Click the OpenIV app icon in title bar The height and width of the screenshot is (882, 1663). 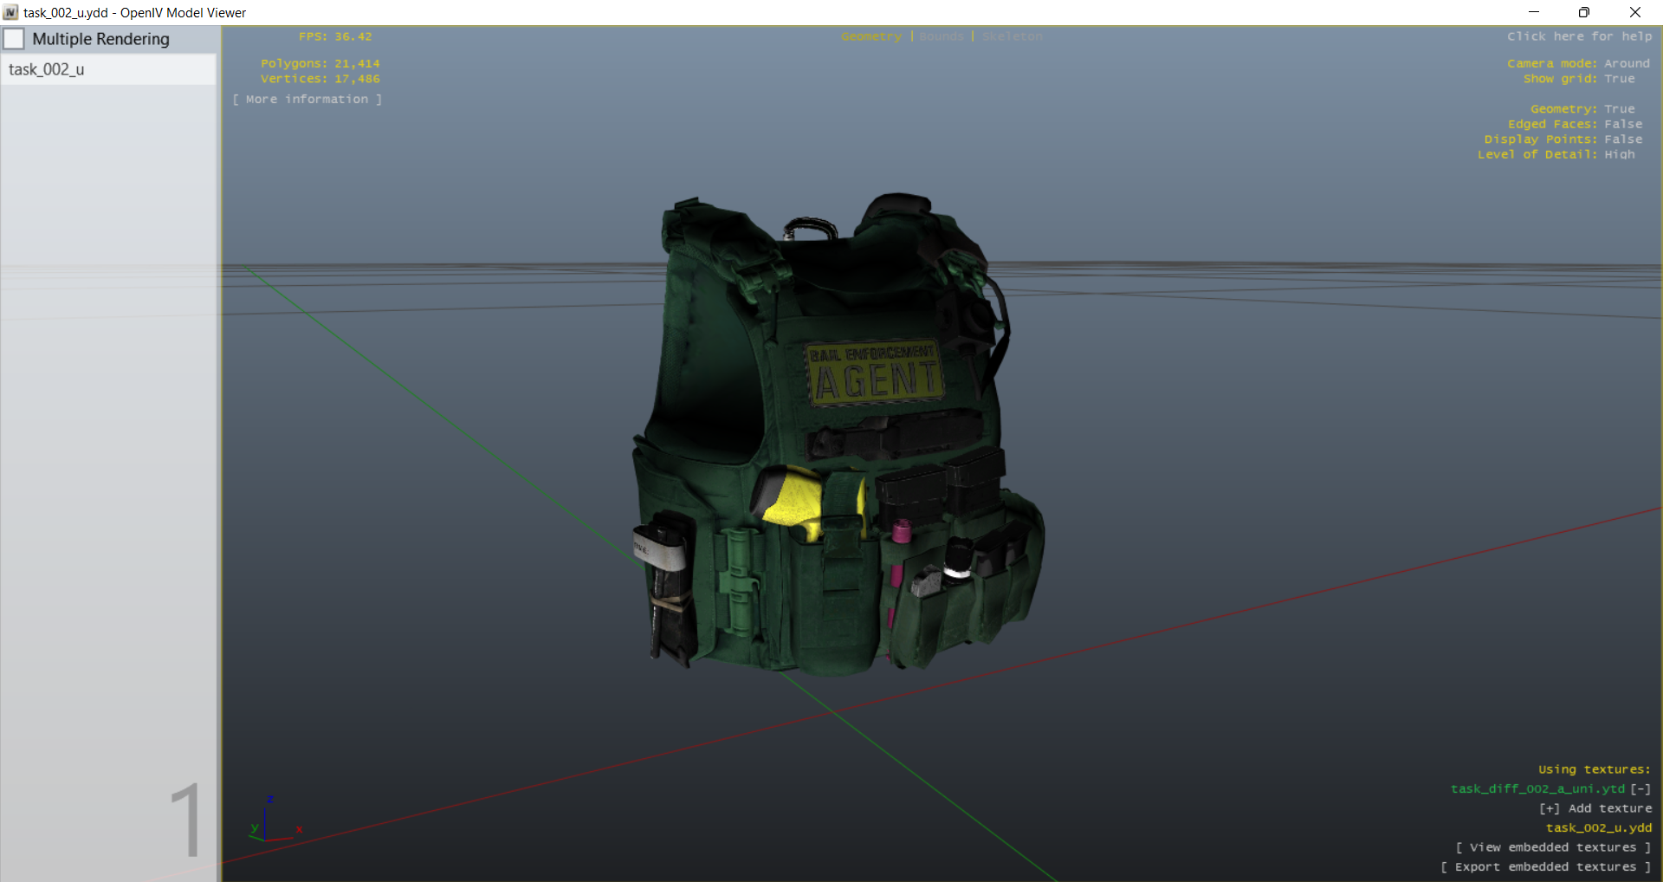click(x=10, y=12)
